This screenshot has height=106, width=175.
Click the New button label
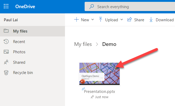(x=85, y=20)
